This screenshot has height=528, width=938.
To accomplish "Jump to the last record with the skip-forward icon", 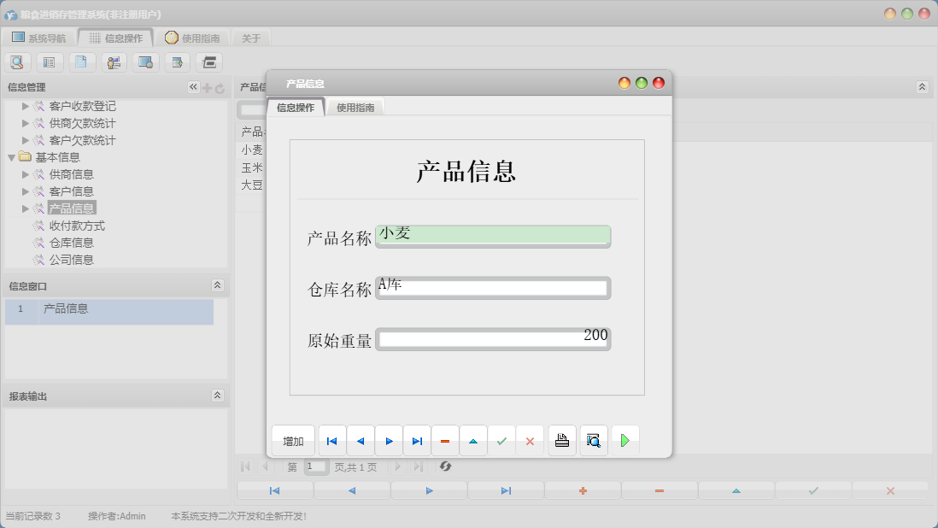I will (x=417, y=440).
